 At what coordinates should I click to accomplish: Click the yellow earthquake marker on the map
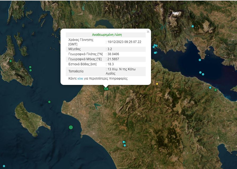pyautogui.click(x=157, y=84)
